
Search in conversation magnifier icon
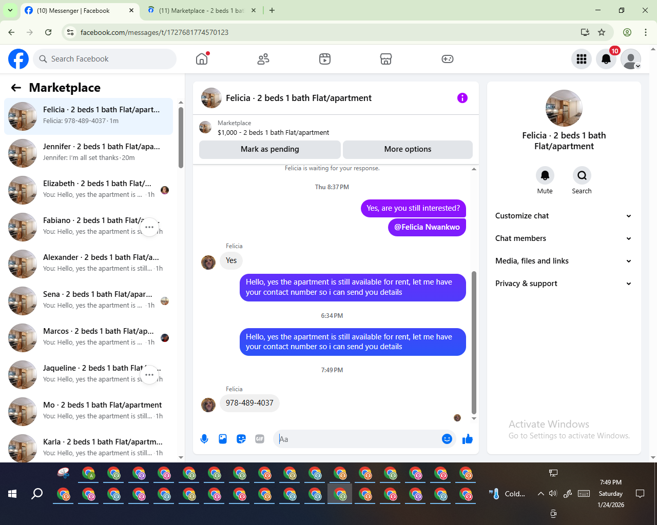point(582,175)
